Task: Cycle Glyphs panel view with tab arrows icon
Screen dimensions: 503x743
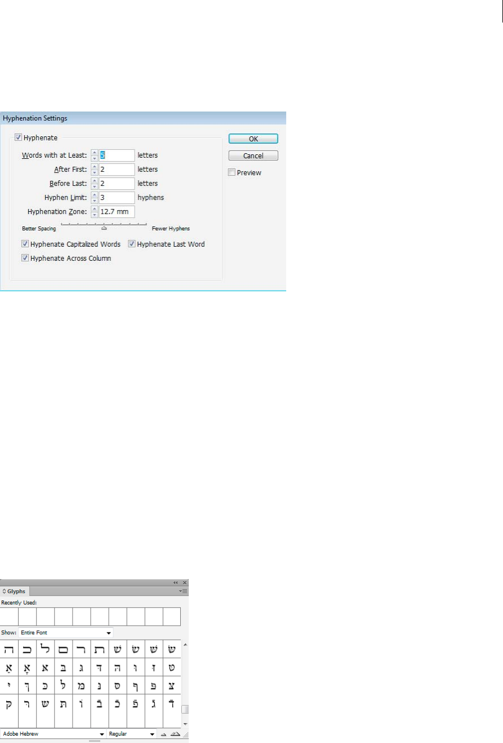Action: 5,591
